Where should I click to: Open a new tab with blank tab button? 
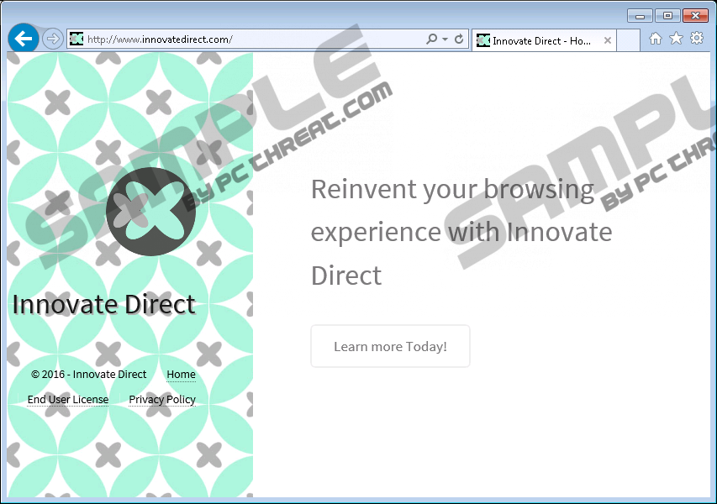tap(628, 40)
